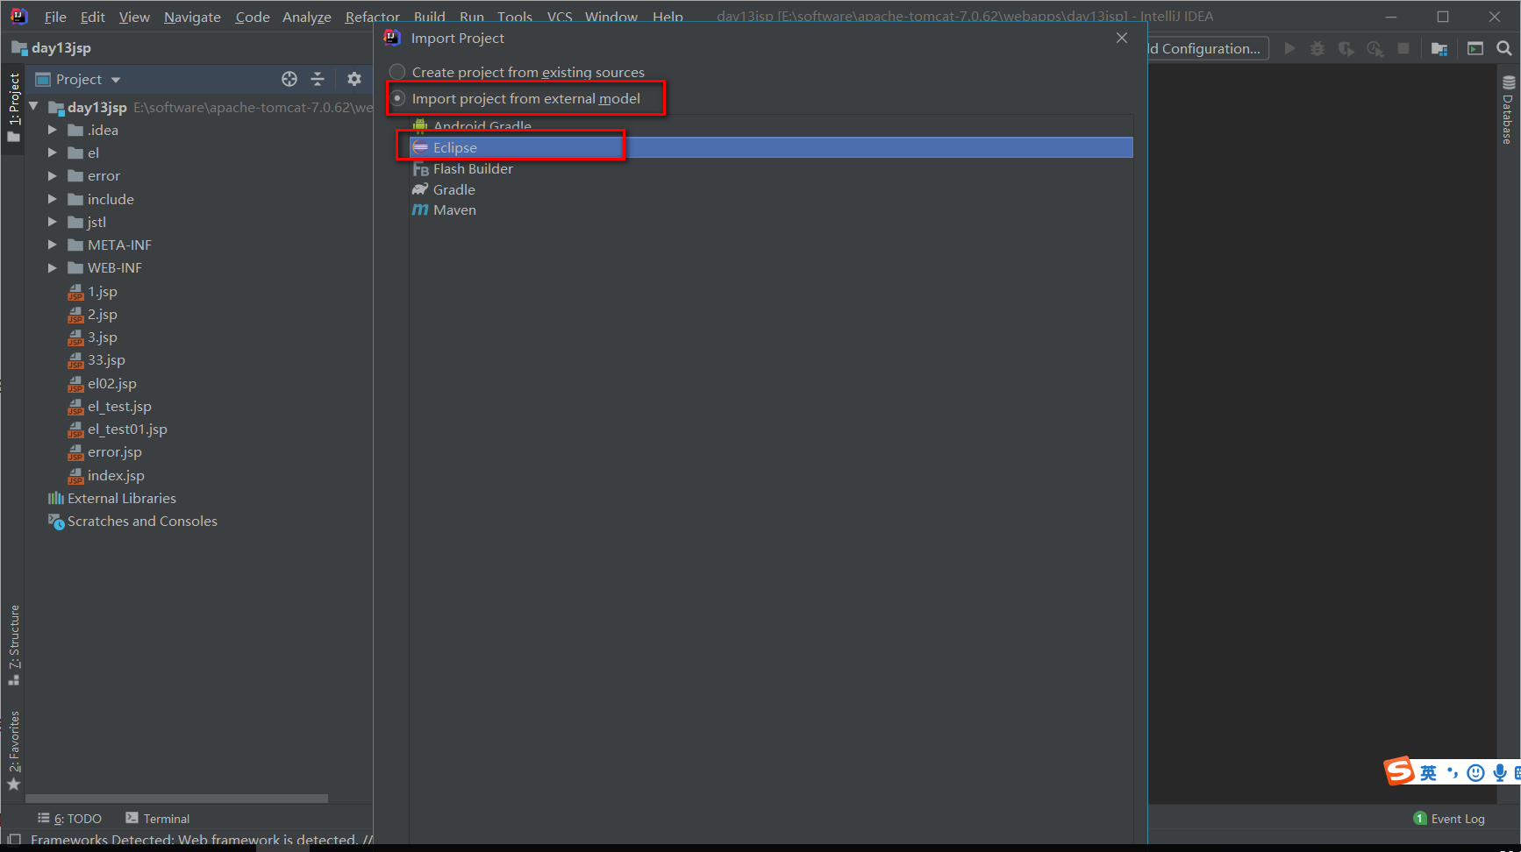
Task: Click horizontal scrollbar of Project panel
Action: coord(176,799)
